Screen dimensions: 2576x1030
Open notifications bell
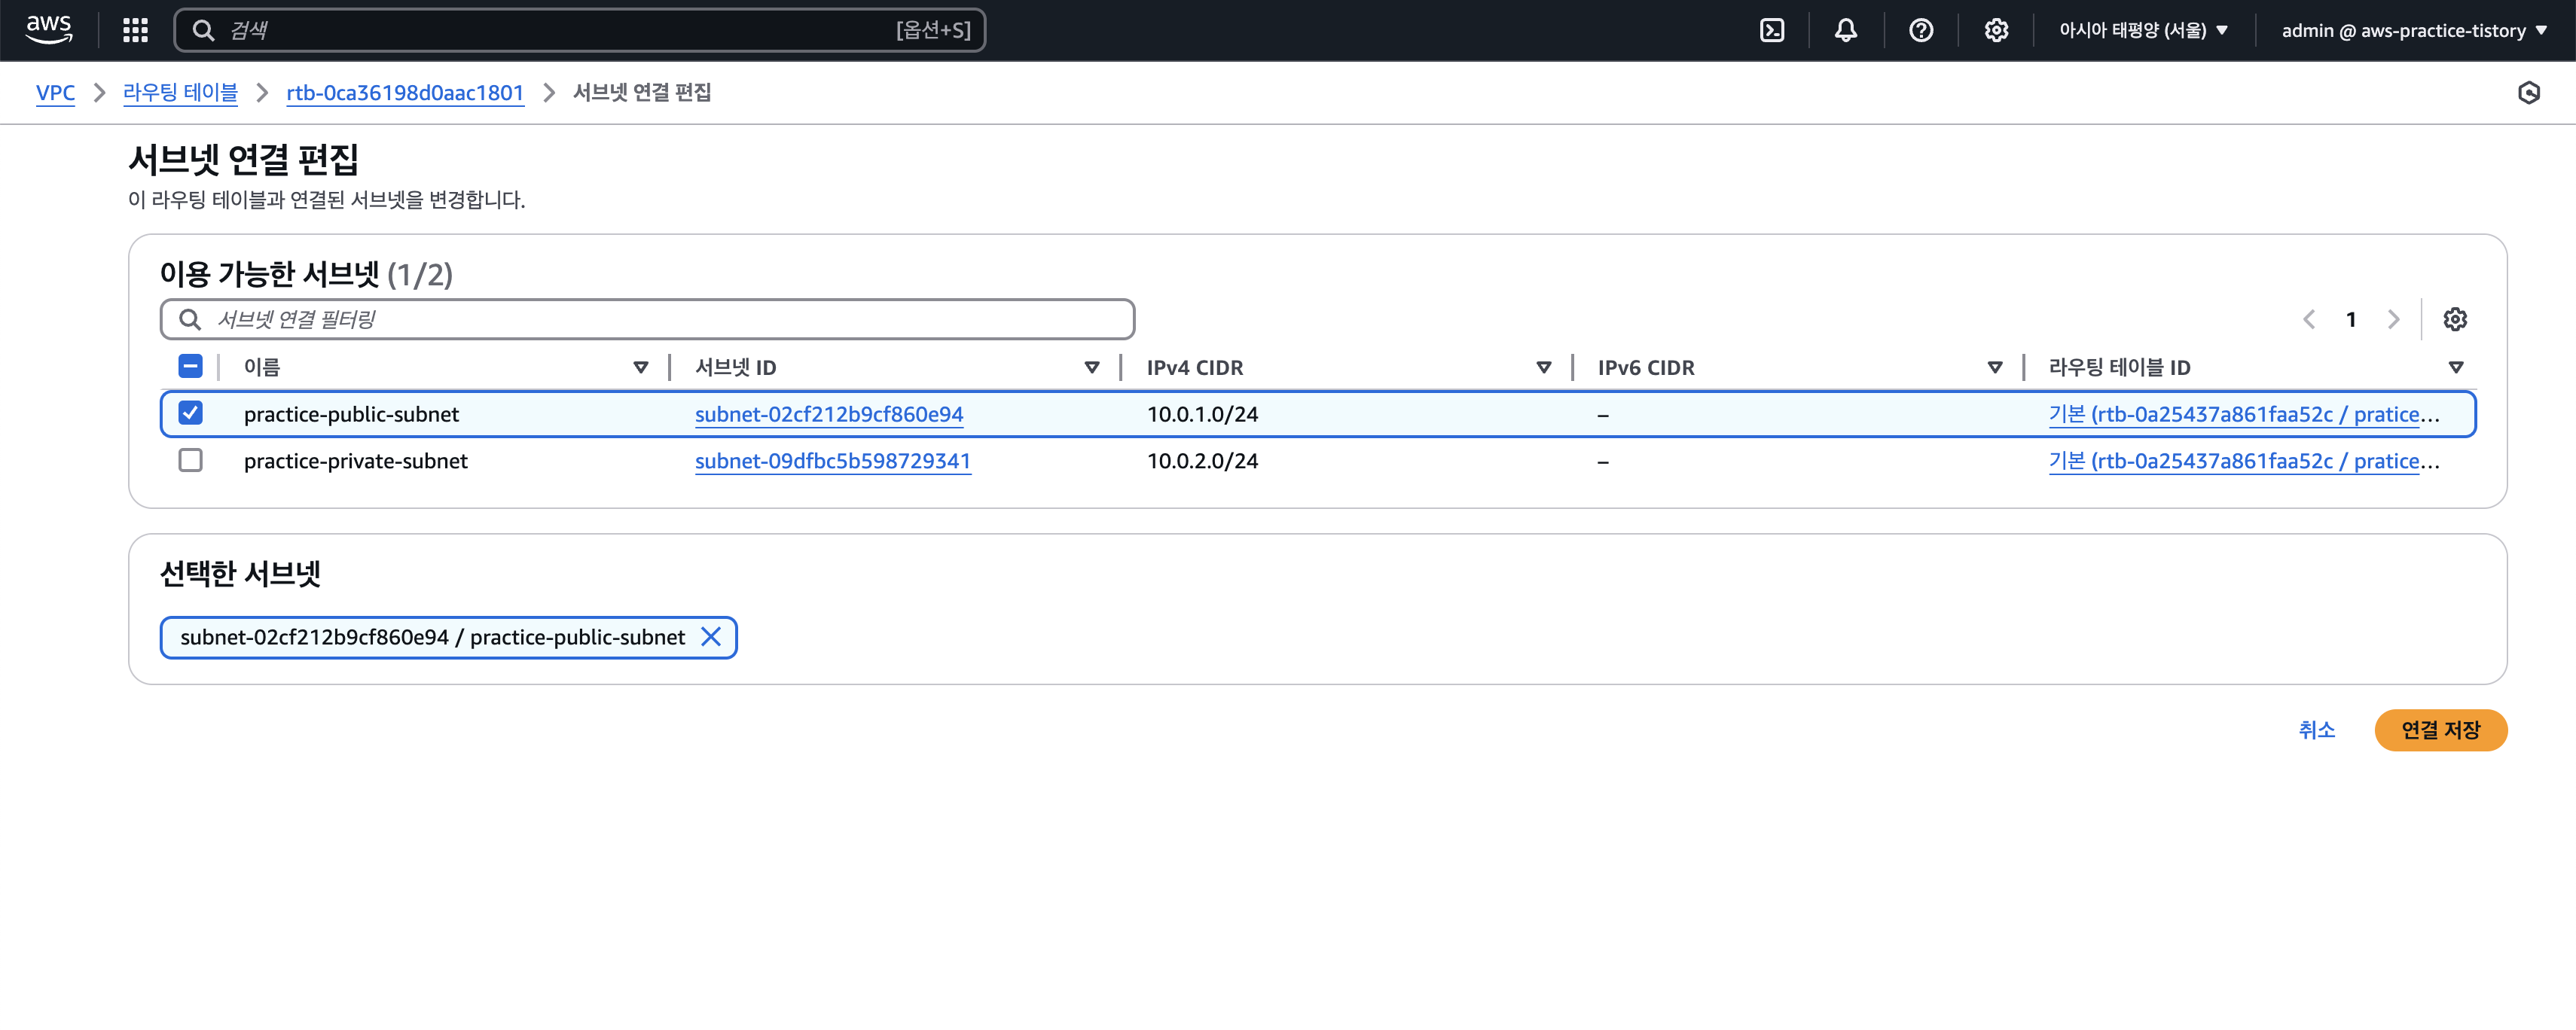click(1845, 30)
